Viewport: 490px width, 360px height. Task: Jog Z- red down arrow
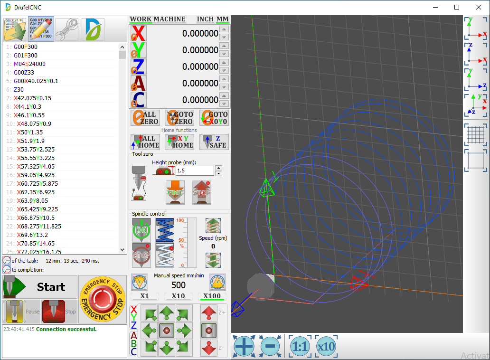(209, 348)
